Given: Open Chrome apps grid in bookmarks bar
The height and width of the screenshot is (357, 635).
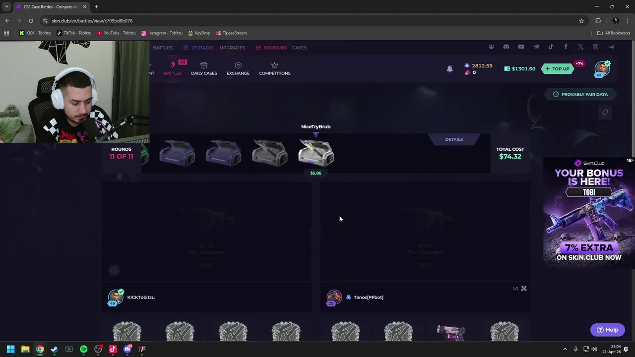Looking at the screenshot, I should pos(6,33).
